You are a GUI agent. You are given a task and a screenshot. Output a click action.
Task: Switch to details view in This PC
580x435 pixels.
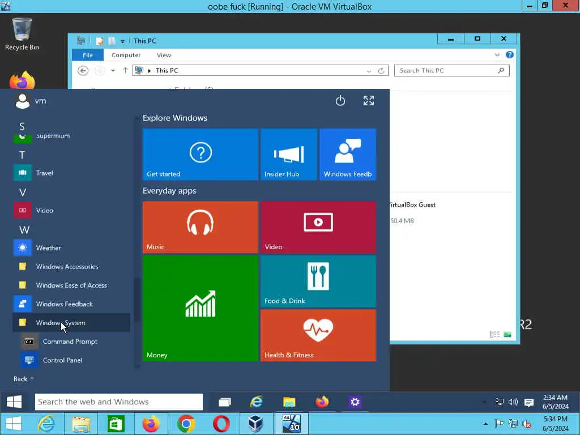[494, 334]
